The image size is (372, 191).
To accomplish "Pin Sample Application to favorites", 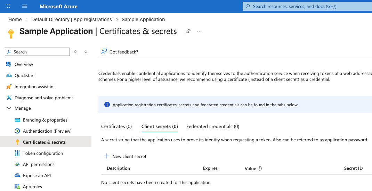I will coord(188,31).
